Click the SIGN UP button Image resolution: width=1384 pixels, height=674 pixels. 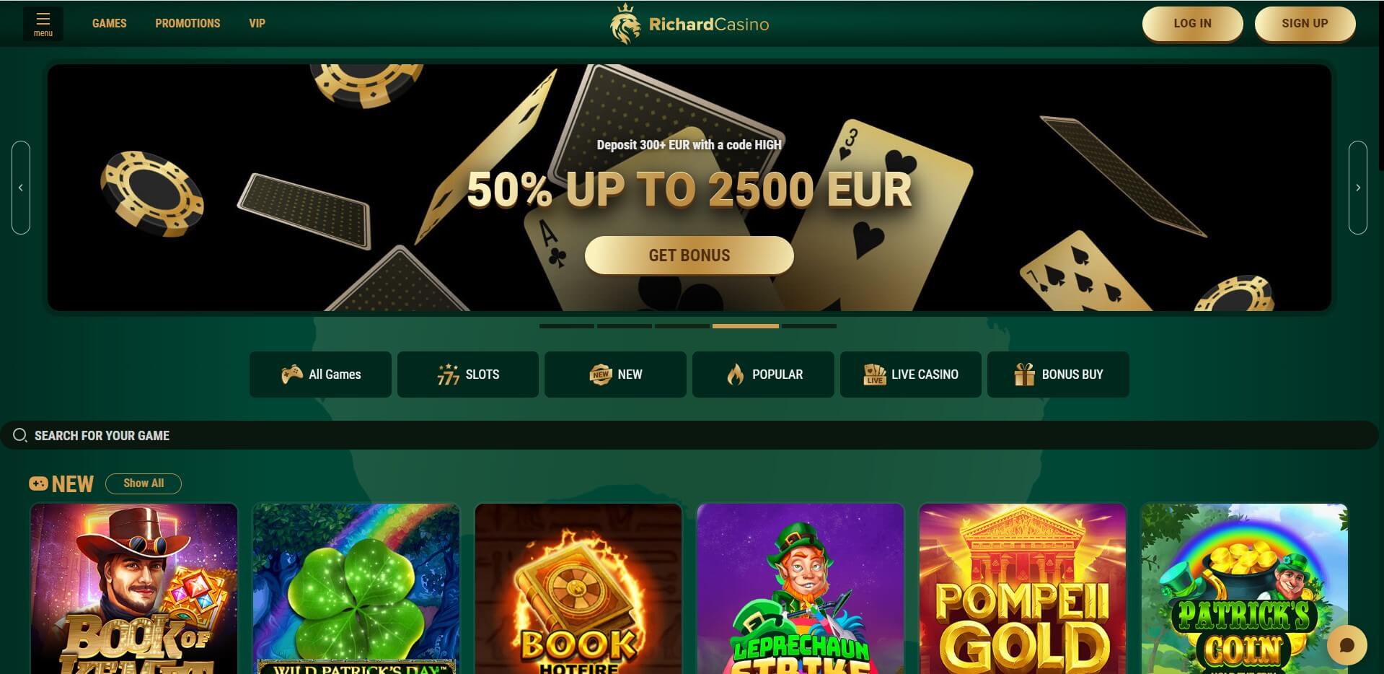(x=1305, y=23)
